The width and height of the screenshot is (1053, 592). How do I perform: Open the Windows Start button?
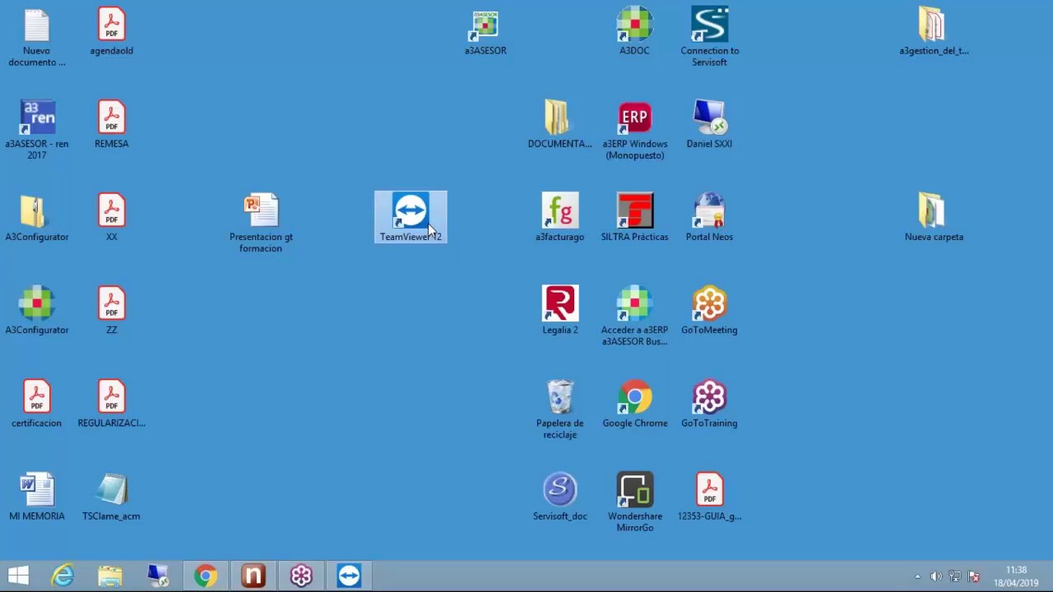click(x=18, y=576)
